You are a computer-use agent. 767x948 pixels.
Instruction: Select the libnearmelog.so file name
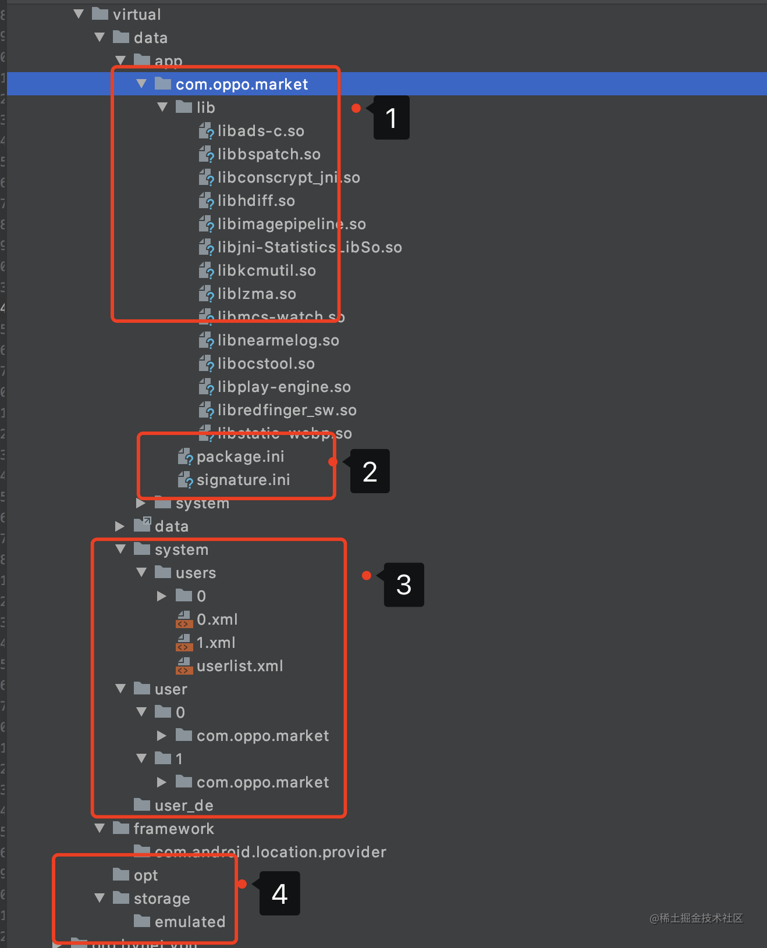coord(278,340)
